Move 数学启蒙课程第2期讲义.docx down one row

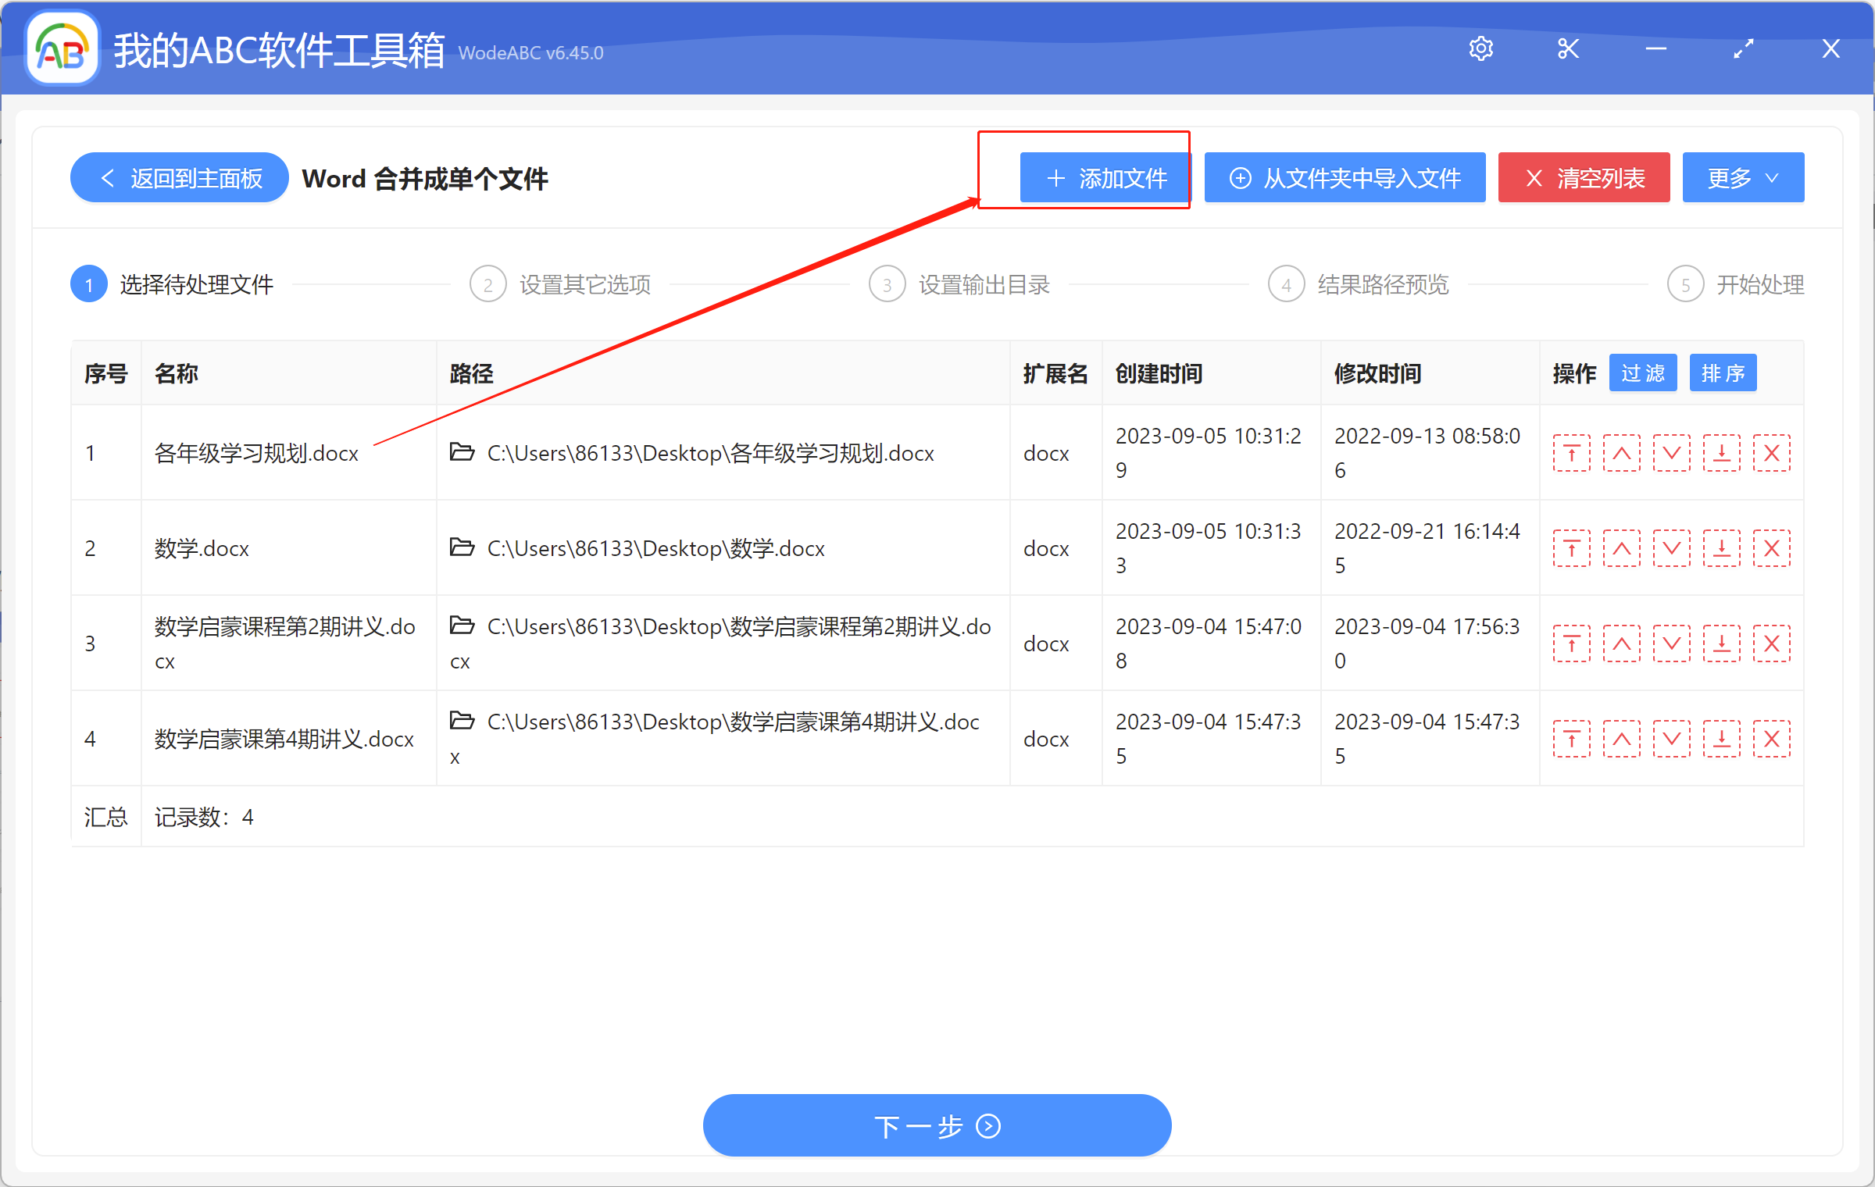click(1671, 643)
